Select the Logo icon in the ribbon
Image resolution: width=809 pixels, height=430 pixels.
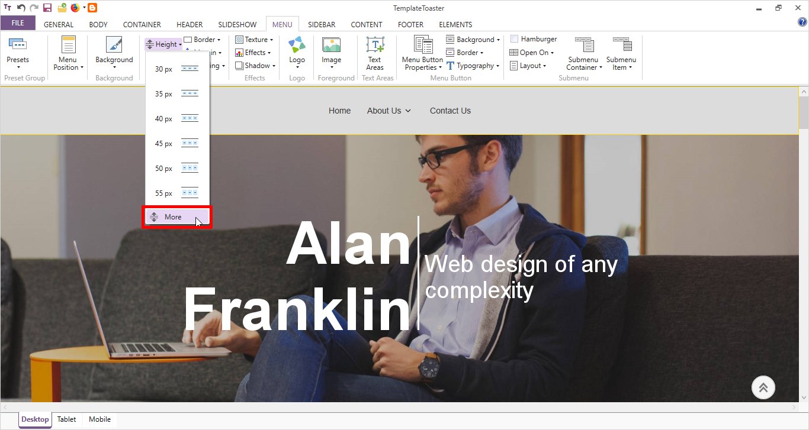click(297, 46)
